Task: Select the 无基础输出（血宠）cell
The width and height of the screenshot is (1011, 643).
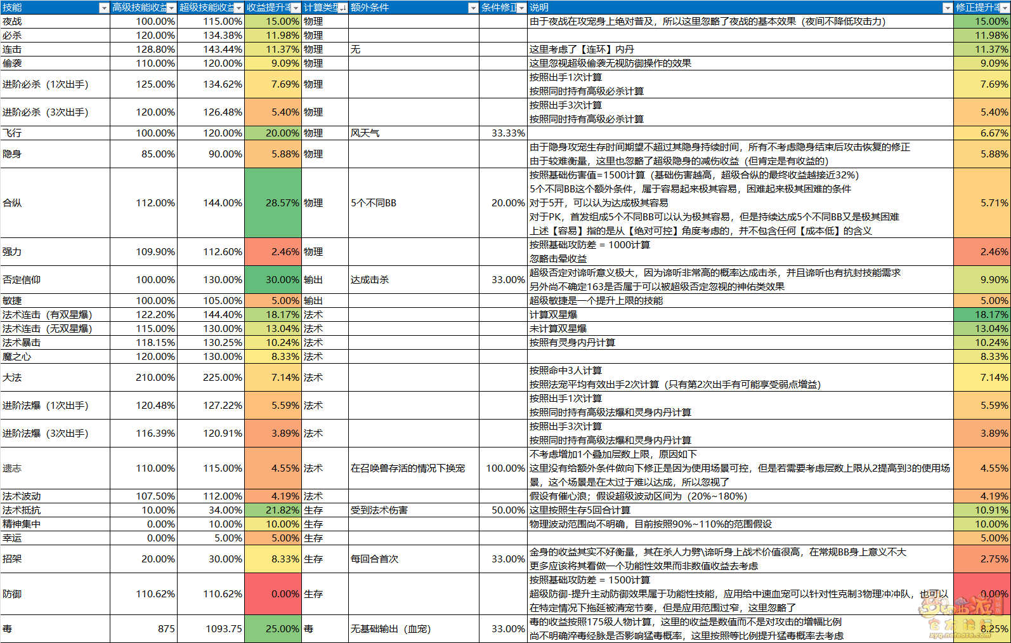Action: tap(414, 629)
